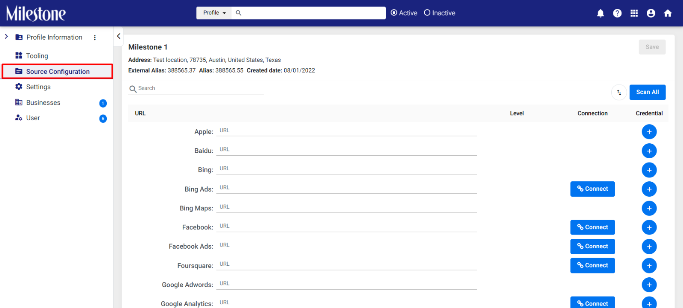Add credential for Bing Ads row
This screenshot has height=308, width=683.
coord(649,189)
